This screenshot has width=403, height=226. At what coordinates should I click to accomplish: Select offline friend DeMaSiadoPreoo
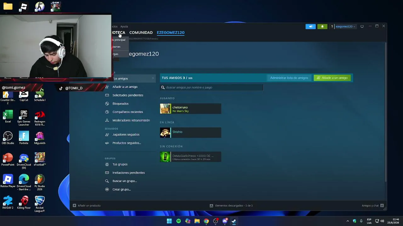tap(190, 157)
